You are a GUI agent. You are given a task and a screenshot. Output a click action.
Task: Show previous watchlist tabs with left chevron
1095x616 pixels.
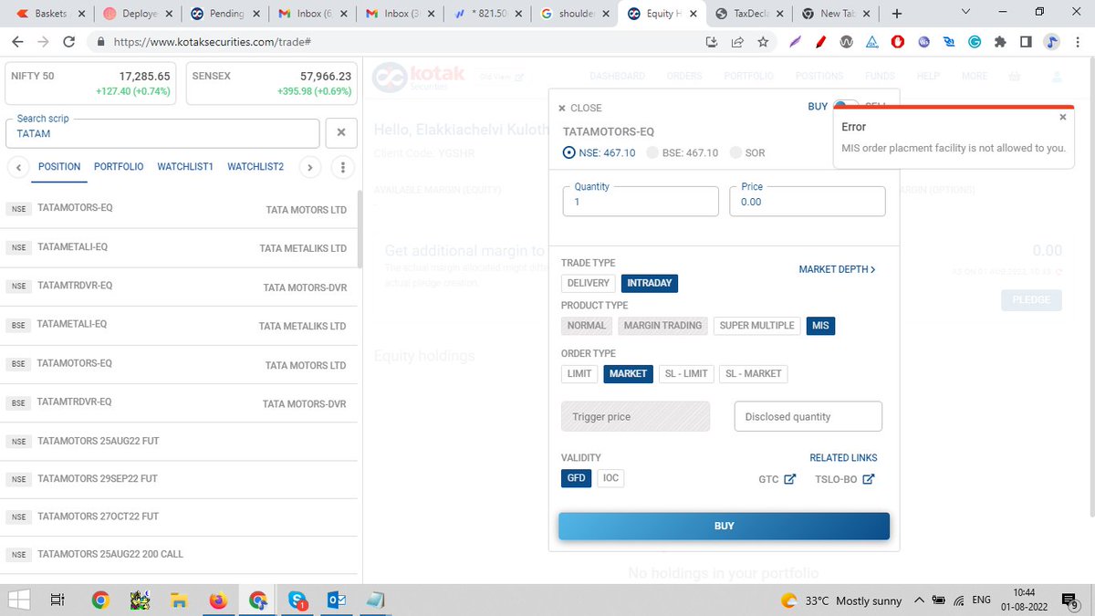[17, 168]
